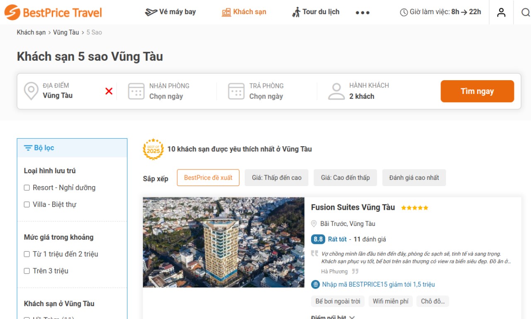
Task: Click the check-out calendar icon
Action: [x=236, y=91]
